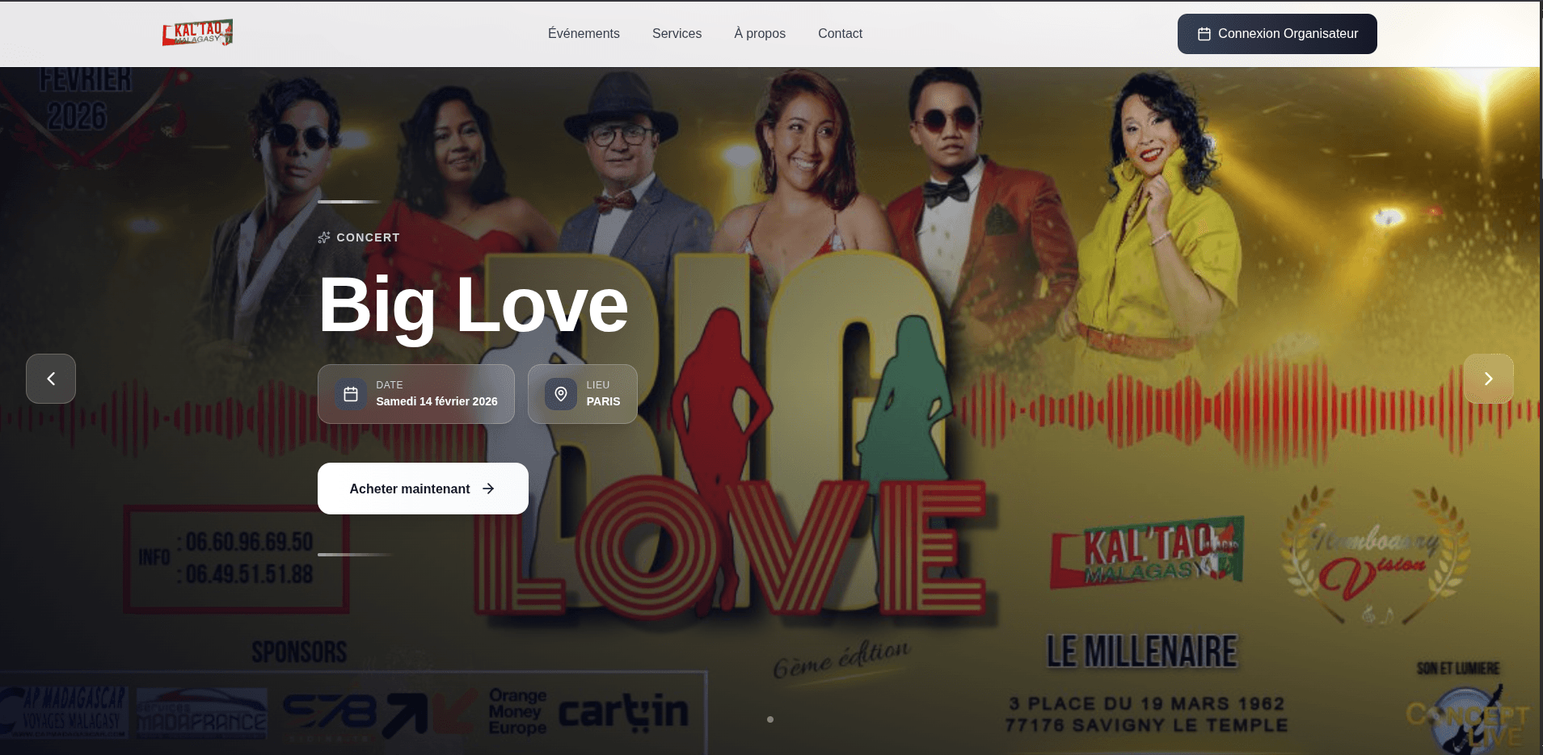Open the Événements menu item
This screenshot has height=755, width=1543.
pos(584,33)
